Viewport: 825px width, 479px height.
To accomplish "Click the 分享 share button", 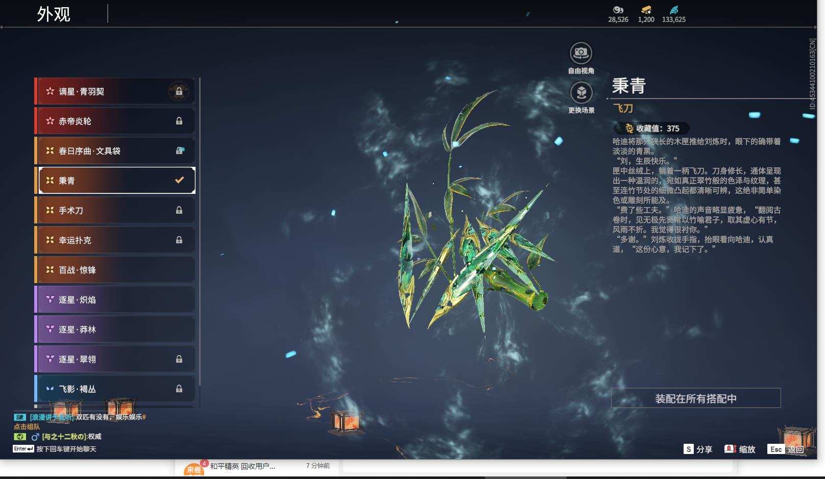I will (x=698, y=449).
